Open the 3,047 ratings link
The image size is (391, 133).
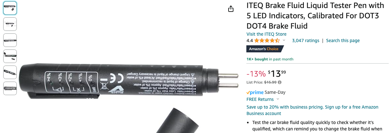tap(305, 40)
